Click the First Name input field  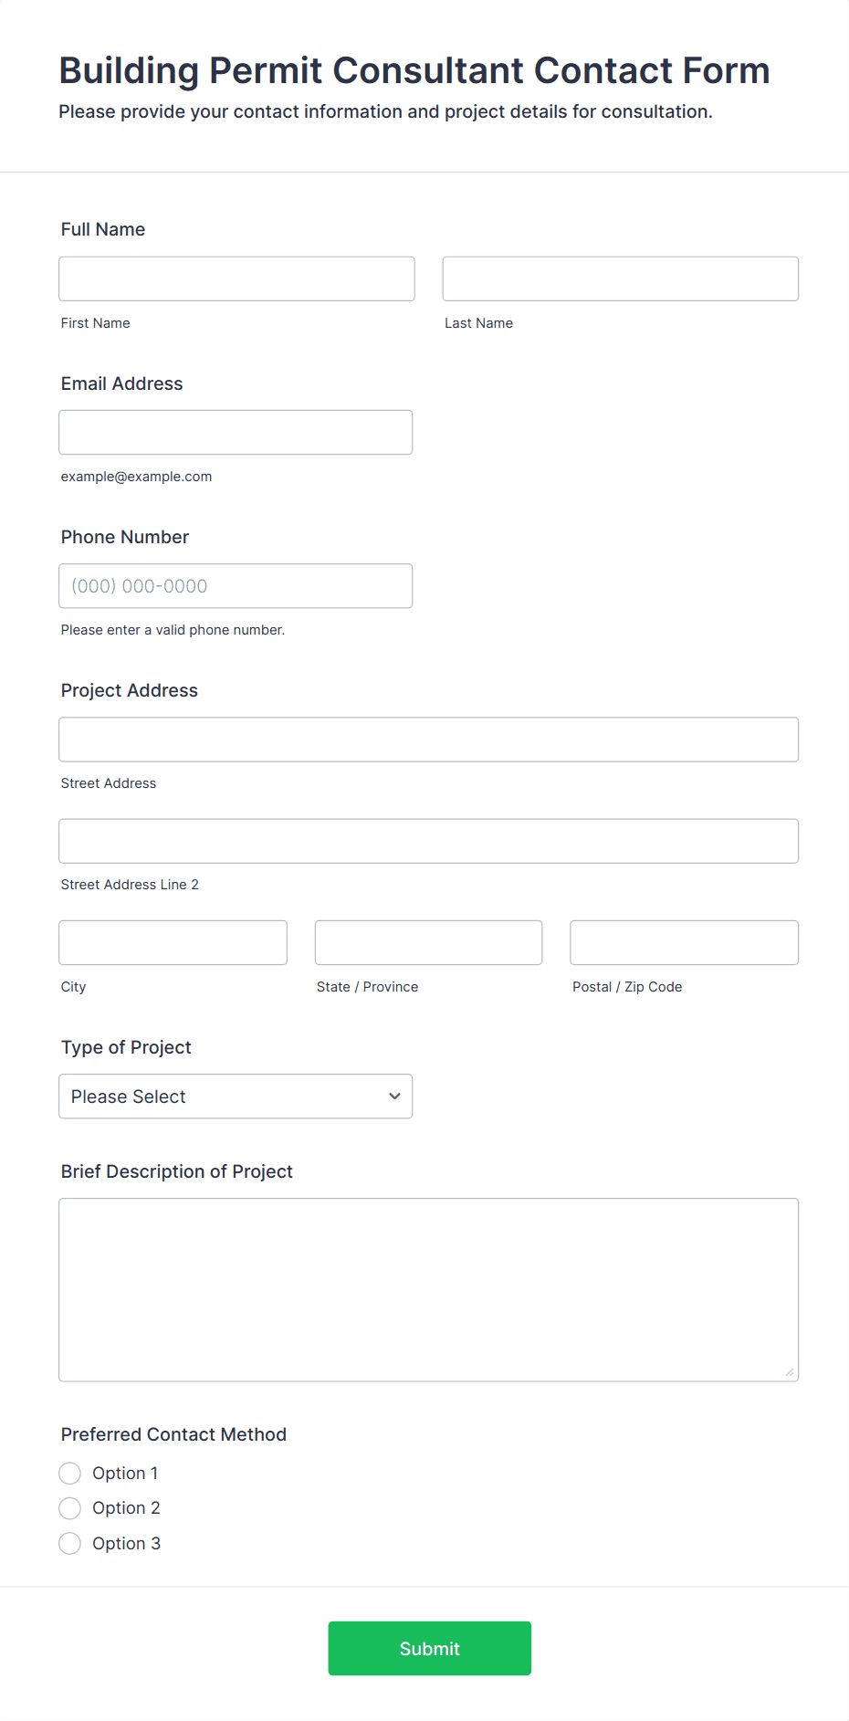[x=236, y=278]
